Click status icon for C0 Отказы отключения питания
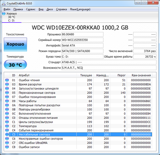Screen dimensions: 160x155 point(7,118)
